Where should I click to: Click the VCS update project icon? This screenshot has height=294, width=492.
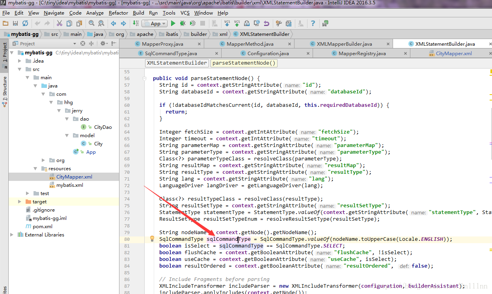(227, 24)
